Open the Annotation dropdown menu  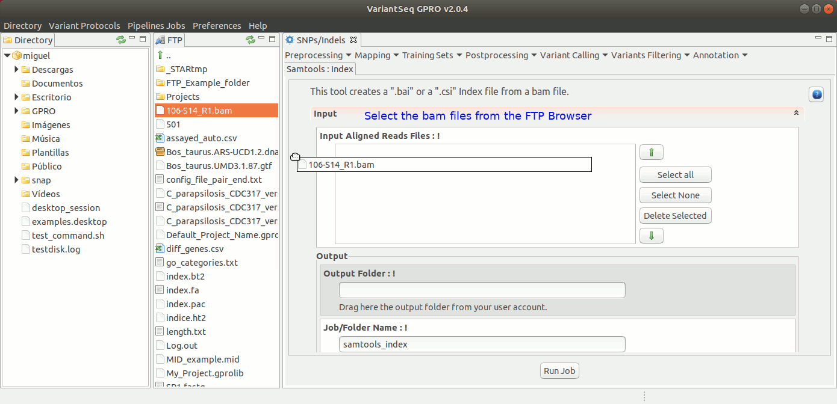[720, 55]
